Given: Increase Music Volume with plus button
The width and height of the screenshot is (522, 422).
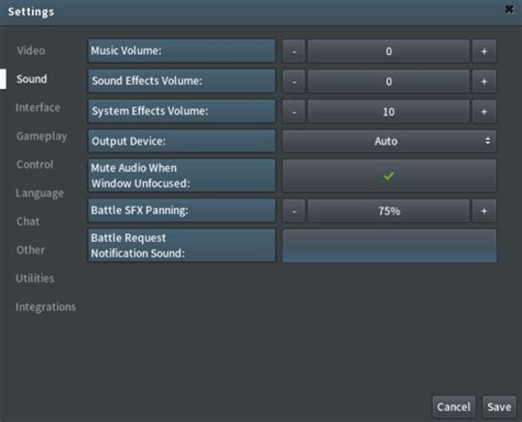Looking at the screenshot, I should pos(484,51).
